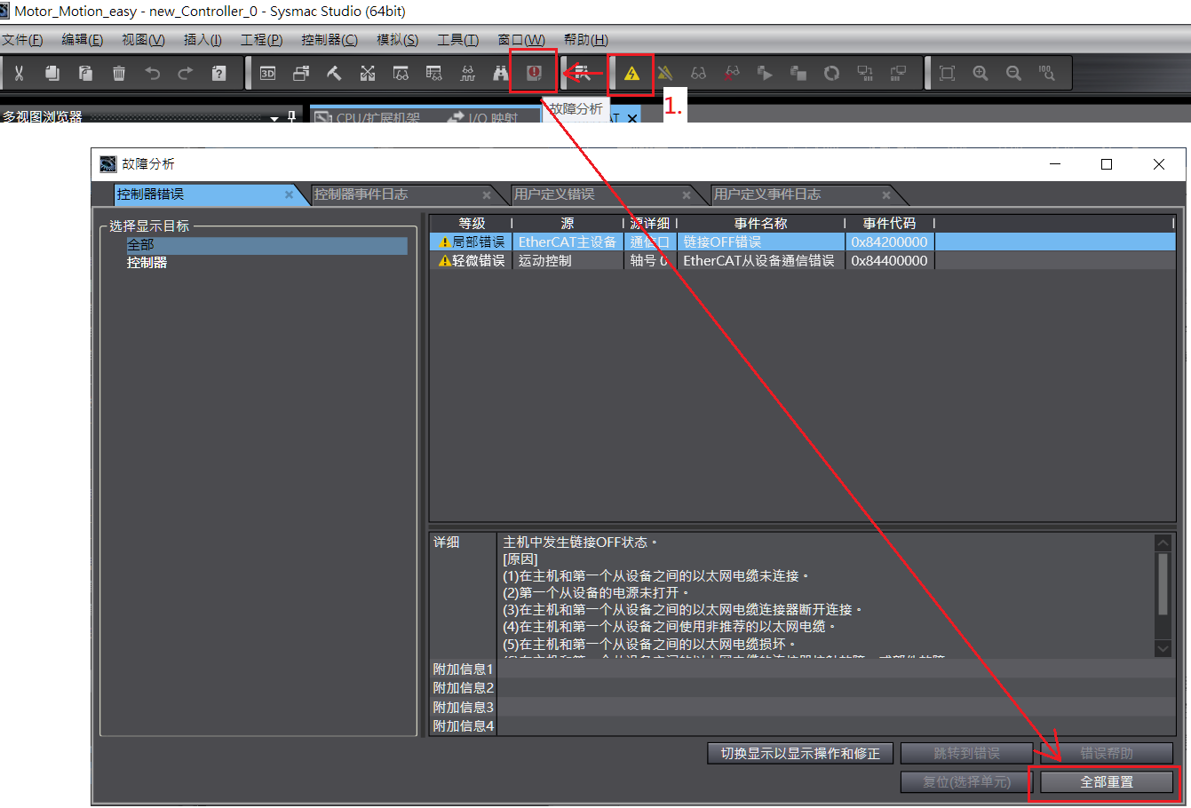Toggle monitoring mode with the glasses icon

click(x=699, y=73)
